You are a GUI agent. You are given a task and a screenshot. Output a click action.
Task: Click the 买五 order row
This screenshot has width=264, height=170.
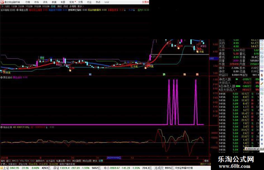tap(239, 46)
